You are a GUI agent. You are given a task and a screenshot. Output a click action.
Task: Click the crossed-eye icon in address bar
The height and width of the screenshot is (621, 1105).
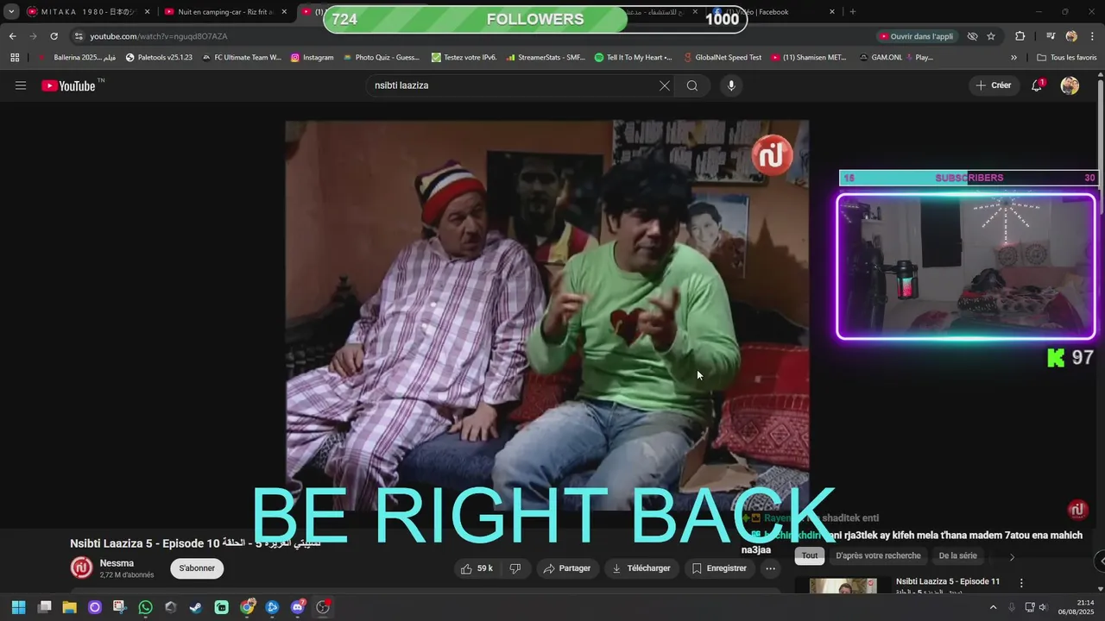[x=972, y=36]
